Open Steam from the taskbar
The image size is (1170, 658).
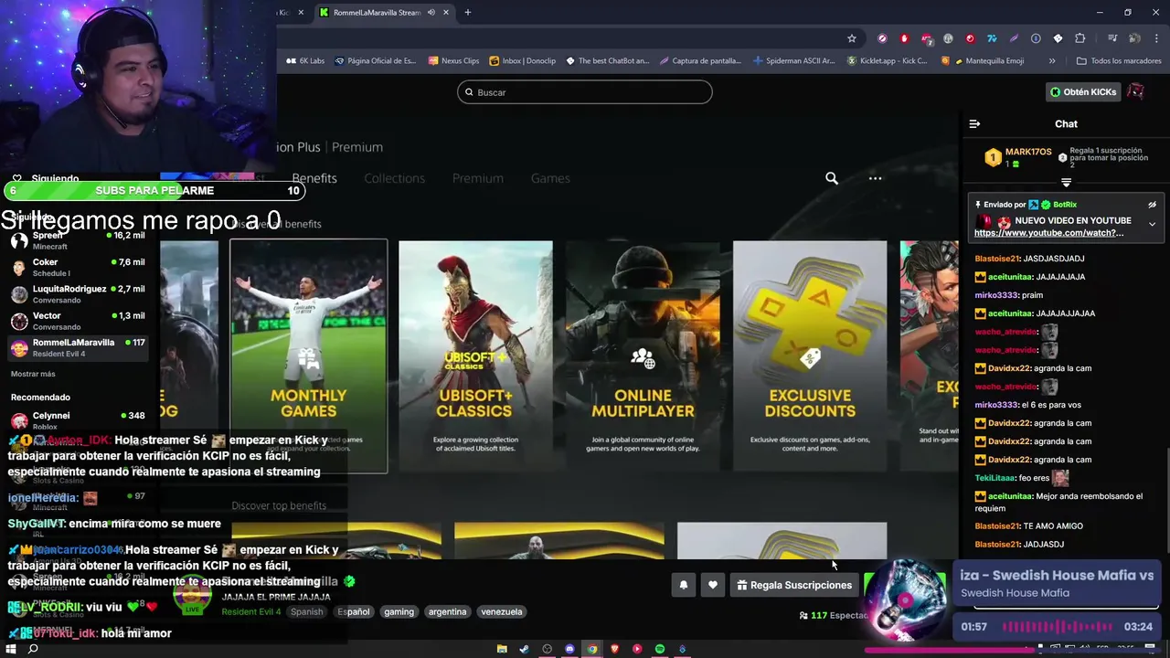click(524, 649)
